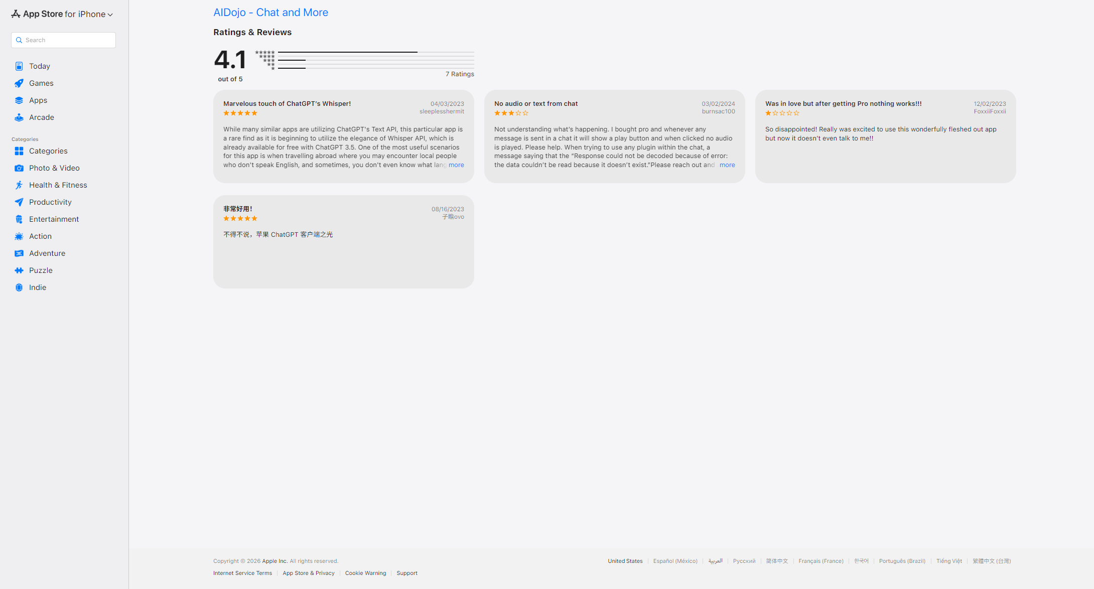Screen dimensions: 1094x589
Task: Open the AIDojo - Chat and More link
Action: click(270, 13)
